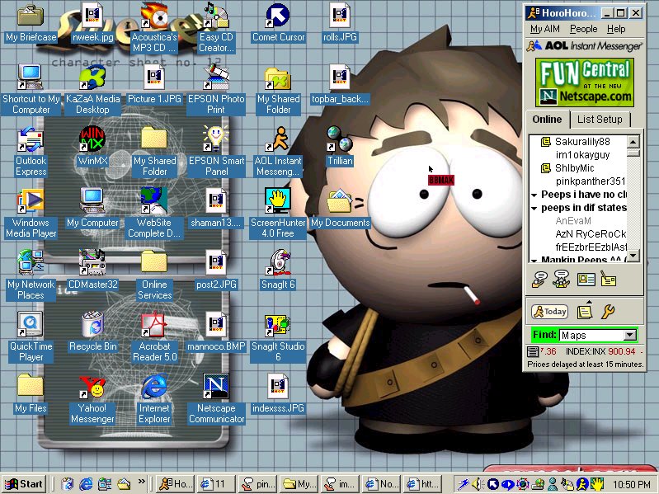Screen dimensions: 659x494
Task: Open the Buddy Info card icon in AIM
Action: click(x=586, y=280)
